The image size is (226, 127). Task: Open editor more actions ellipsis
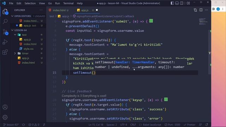point(206,10)
